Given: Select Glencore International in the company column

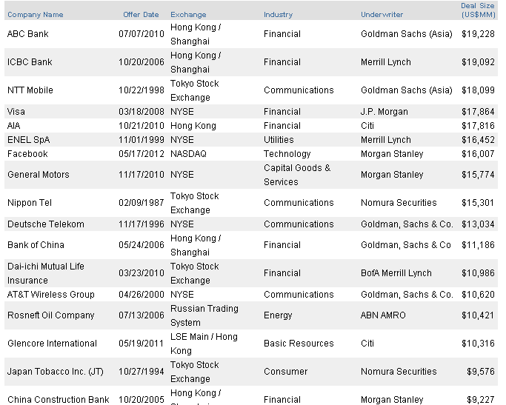Looking at the screenshot, I should [52, 344].
